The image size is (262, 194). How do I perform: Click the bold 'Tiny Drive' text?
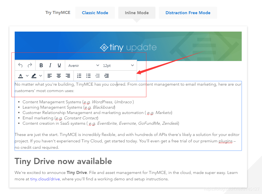[x=77, y=173]
